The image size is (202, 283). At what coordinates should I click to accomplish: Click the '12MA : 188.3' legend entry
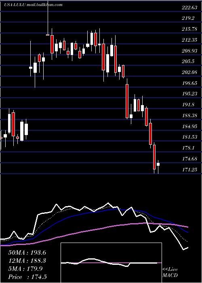(x=27, y=261)
